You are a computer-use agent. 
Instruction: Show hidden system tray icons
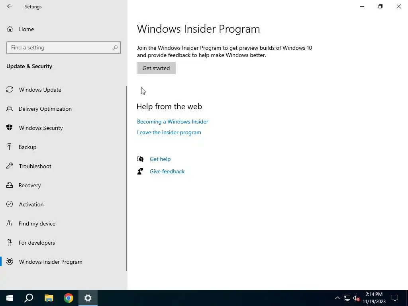point(337,298)
